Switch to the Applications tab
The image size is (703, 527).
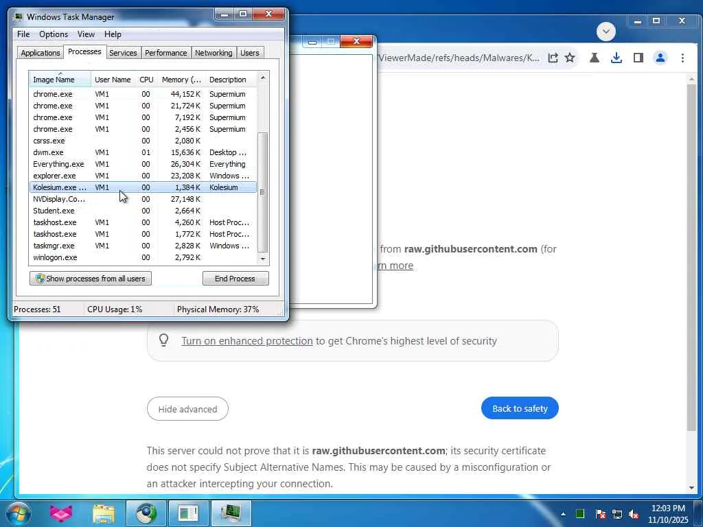(x=41, y=53)
